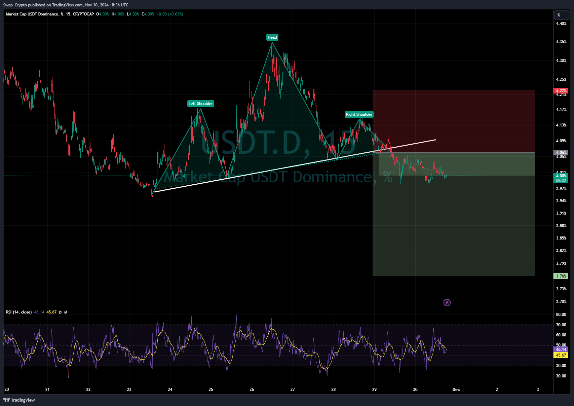Viewport: 574px width, 406px height.
Task: Click the 3.70% price axis label
Action: tap(561, 302)
